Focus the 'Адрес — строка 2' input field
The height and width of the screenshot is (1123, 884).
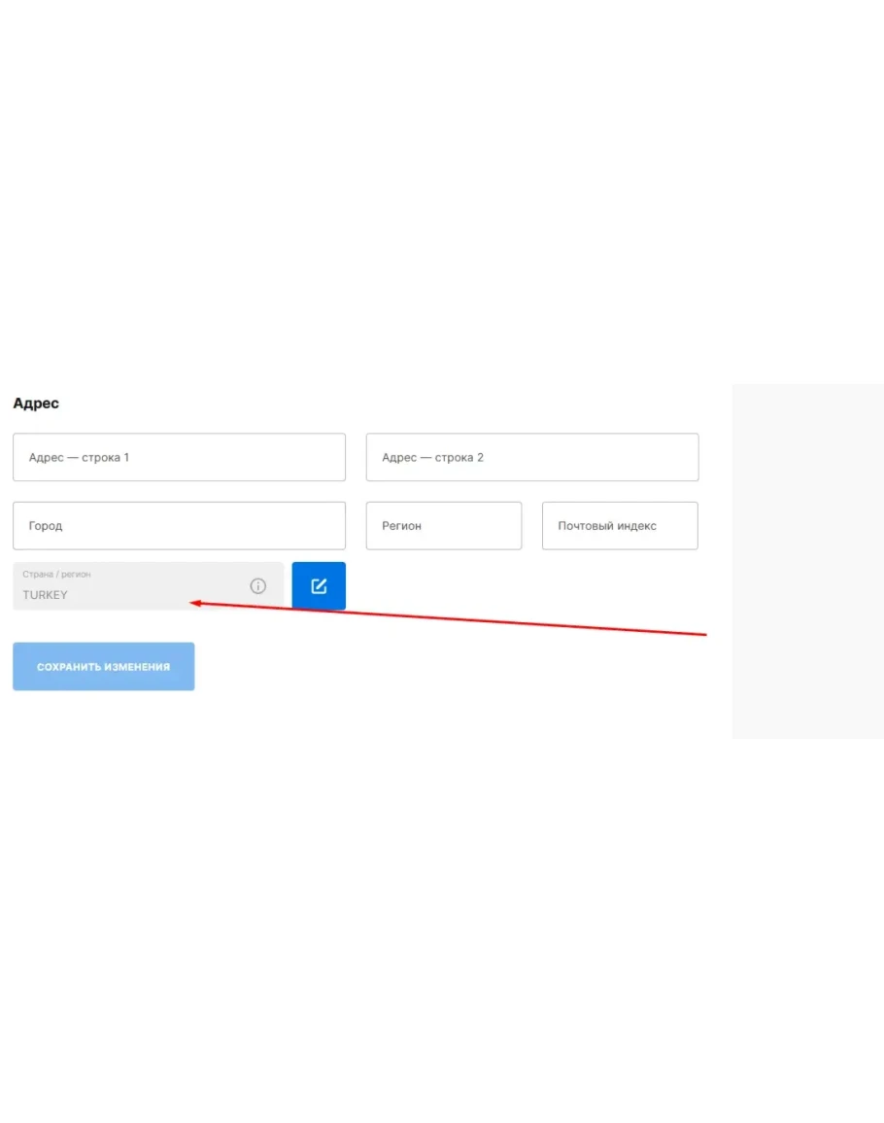531,457
